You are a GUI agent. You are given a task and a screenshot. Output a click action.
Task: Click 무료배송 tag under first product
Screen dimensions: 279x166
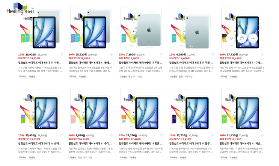22,77
